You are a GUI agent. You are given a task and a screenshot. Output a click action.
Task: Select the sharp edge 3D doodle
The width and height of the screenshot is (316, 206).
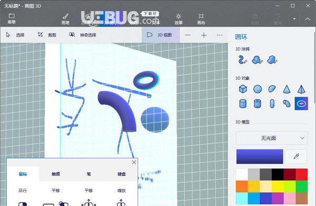(272, 60)
